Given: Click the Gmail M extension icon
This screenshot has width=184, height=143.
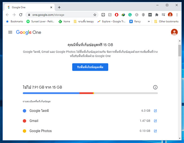Looking at the screenshot, I should tap(150, 15).
